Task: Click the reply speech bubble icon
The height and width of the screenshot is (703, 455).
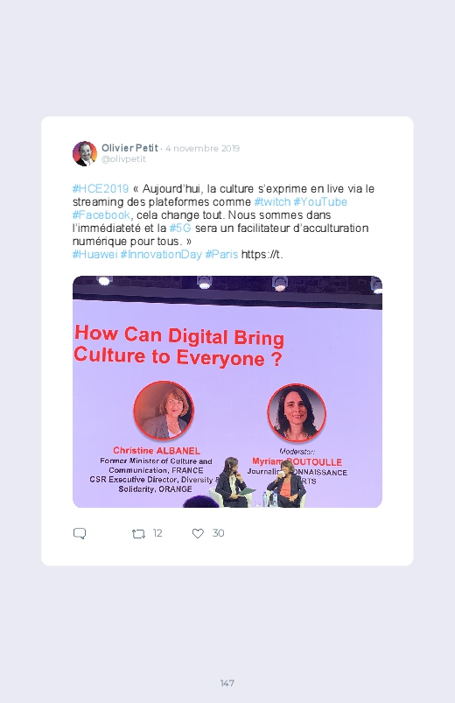Action: (80, 533)
